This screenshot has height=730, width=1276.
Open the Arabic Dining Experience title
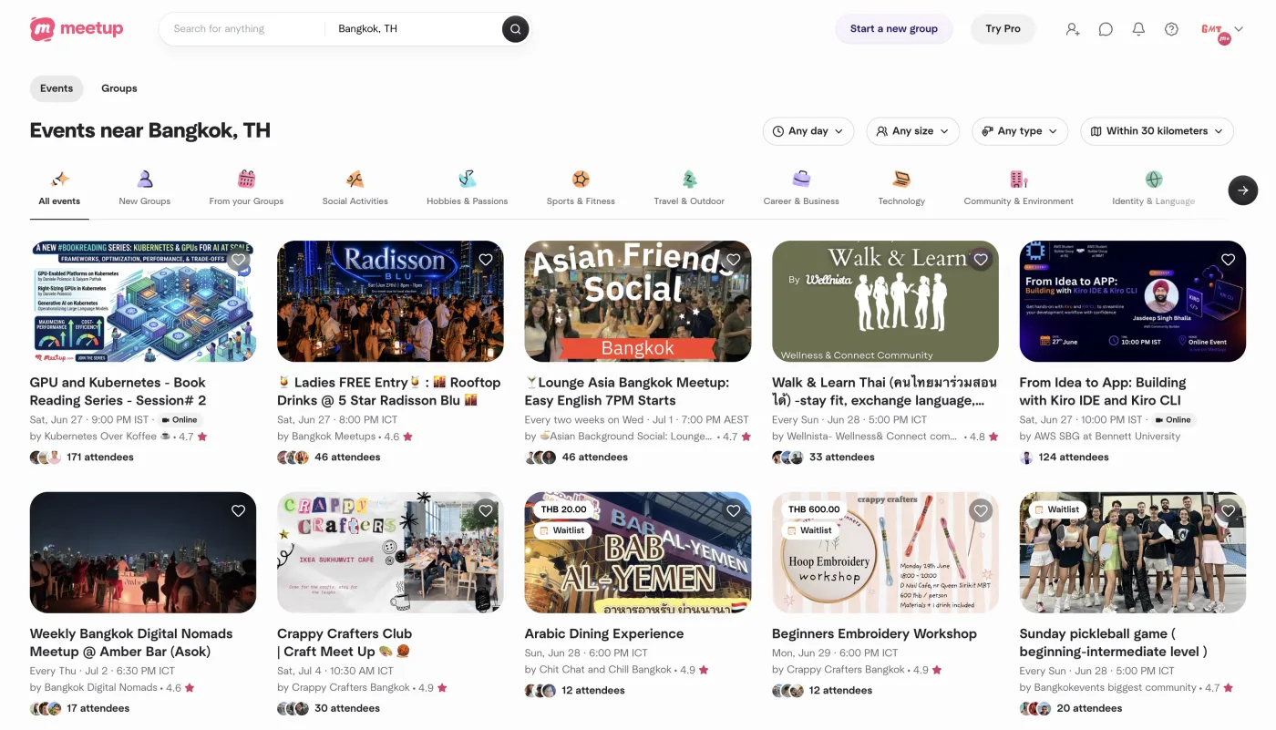604,633
